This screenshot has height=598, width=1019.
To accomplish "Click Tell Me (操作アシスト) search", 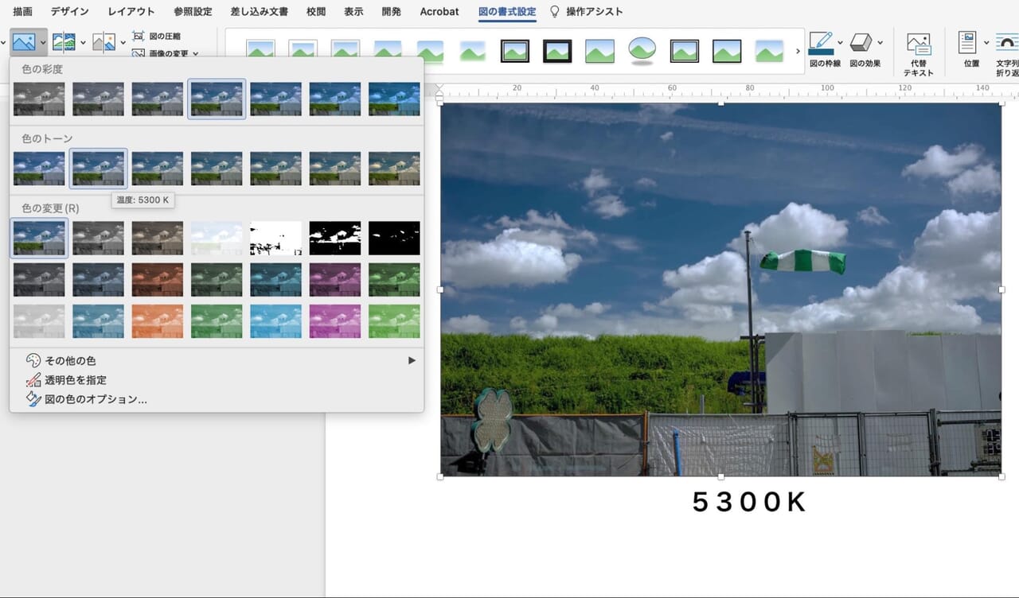I will [594, 12].
